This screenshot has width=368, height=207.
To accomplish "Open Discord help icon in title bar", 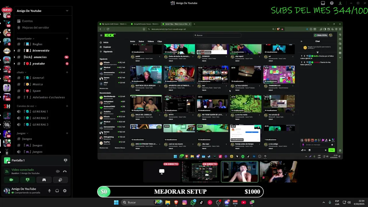I will tap(332, 3).
